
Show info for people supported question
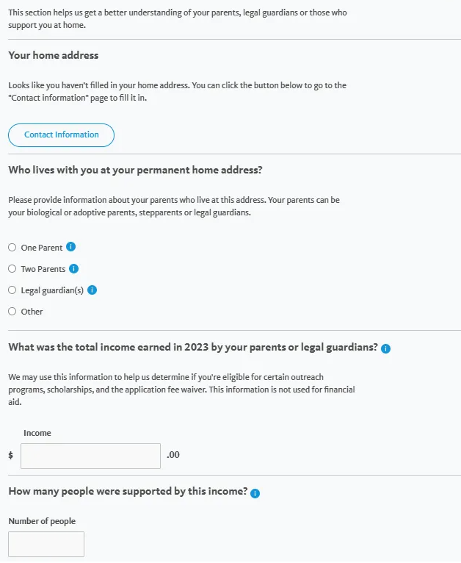pyautogui.click(x=255, y=493)
